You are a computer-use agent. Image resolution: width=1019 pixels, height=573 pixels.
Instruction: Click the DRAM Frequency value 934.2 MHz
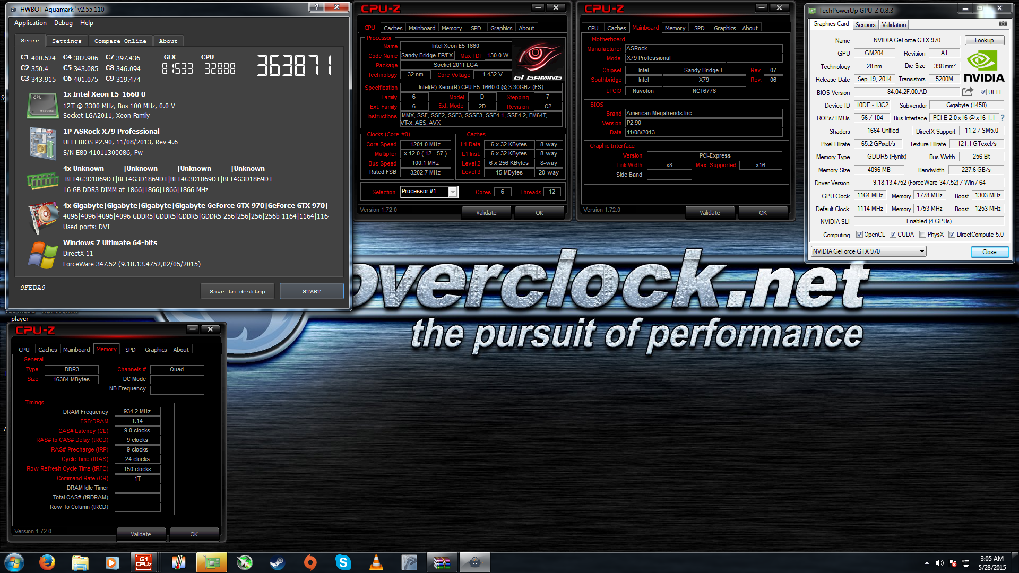(137, 412)
